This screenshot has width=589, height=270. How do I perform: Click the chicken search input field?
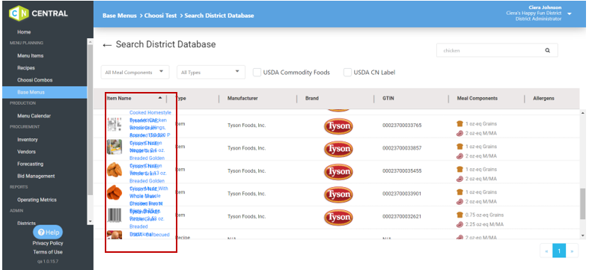click(x=490, y=50)
